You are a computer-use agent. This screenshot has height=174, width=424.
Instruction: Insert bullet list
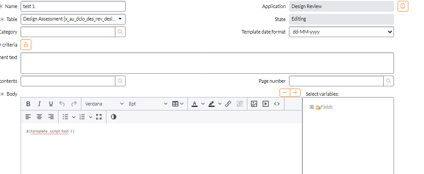65,117
